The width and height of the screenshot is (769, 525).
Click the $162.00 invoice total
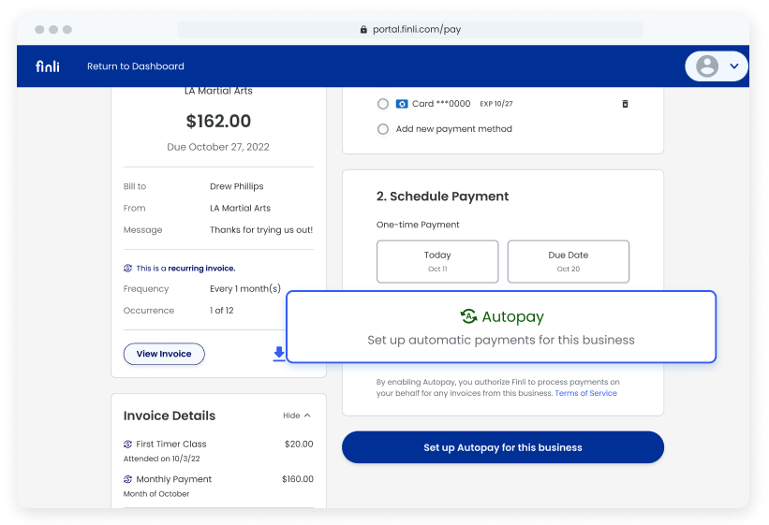[218, 121]
